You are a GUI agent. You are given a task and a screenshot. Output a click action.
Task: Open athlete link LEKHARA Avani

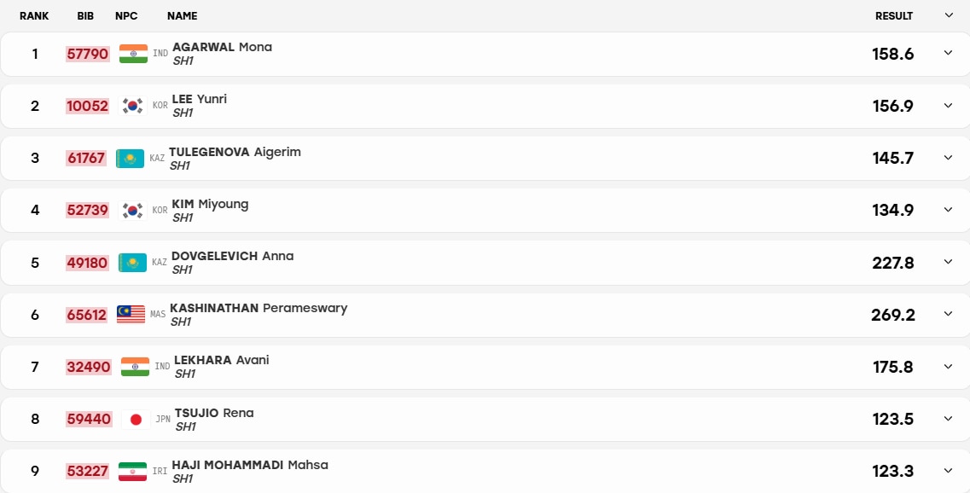(222, 360)
